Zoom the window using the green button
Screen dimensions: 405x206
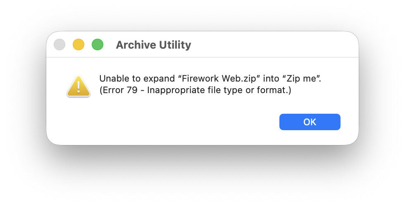[98, 44]
